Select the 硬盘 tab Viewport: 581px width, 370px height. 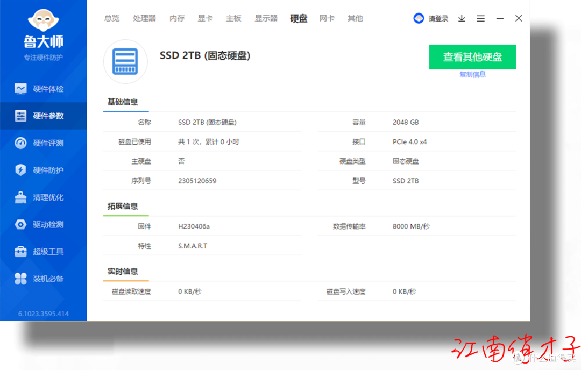pos(299,18)
